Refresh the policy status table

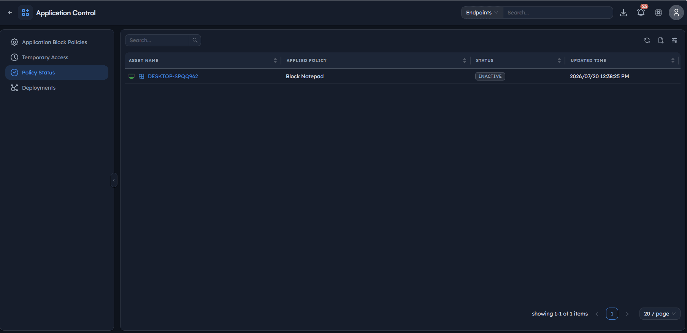[647, 40]
